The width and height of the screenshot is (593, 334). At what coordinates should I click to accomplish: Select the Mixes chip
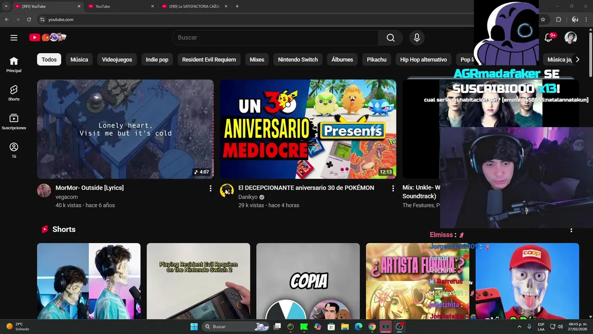click(257, 59)
